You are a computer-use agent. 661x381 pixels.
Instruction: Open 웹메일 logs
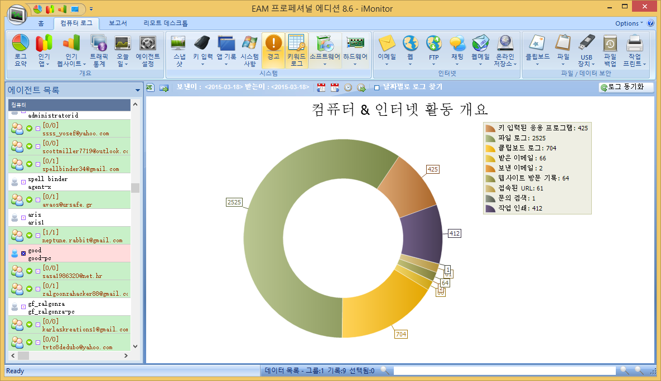click(481, 51)
